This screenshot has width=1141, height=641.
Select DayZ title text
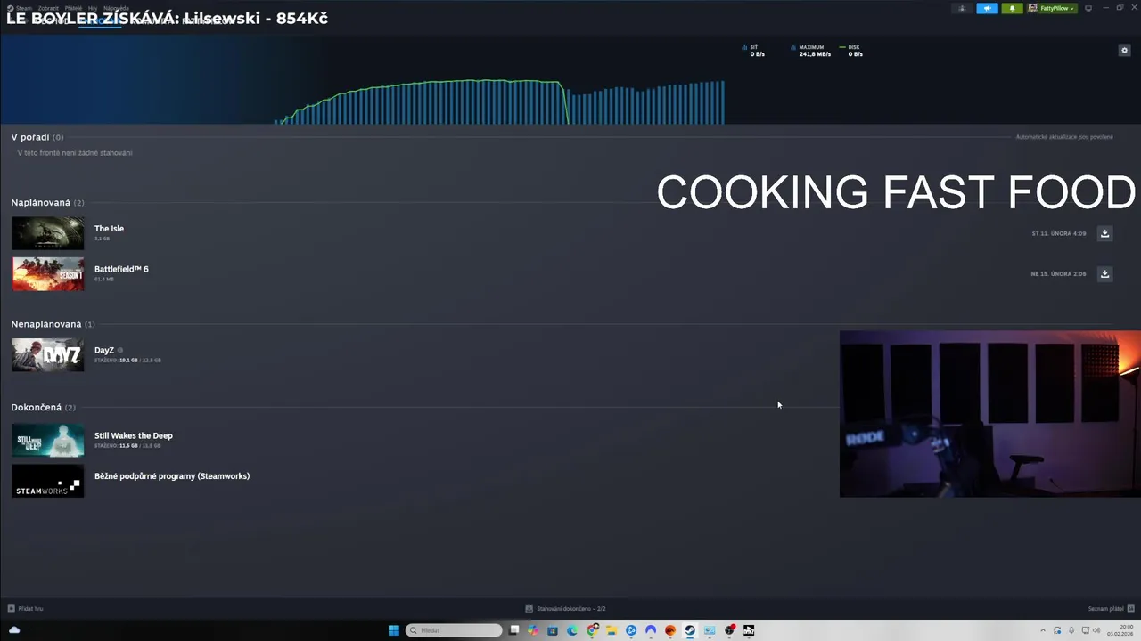(104, 350)
